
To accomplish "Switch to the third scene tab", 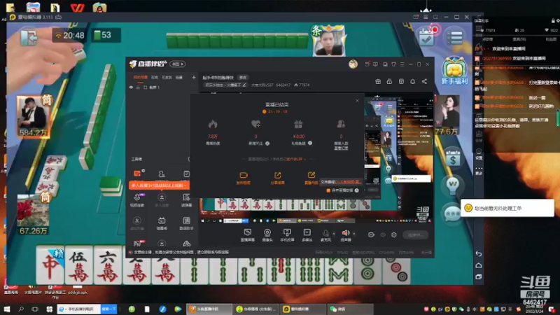I will pyautogui.click(x=167, y=77).
